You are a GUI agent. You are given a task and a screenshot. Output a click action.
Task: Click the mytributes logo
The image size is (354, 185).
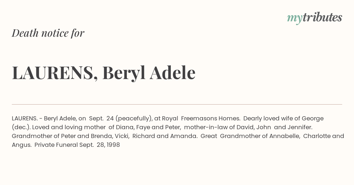(x=314, y=18)
